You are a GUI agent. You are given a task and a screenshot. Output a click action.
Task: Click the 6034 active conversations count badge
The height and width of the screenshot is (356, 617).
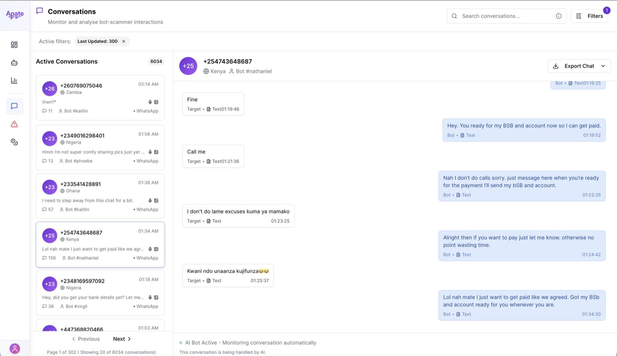click(x=156, y=62)
